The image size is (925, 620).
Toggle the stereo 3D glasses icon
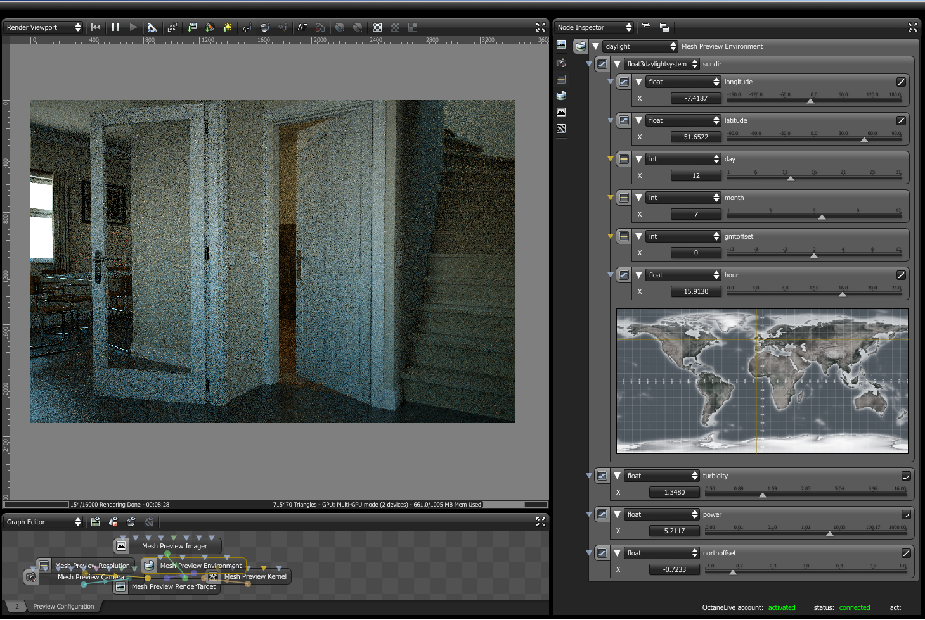(320, 27)
